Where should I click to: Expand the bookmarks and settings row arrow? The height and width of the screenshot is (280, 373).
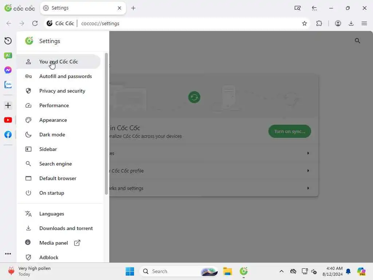308,188
